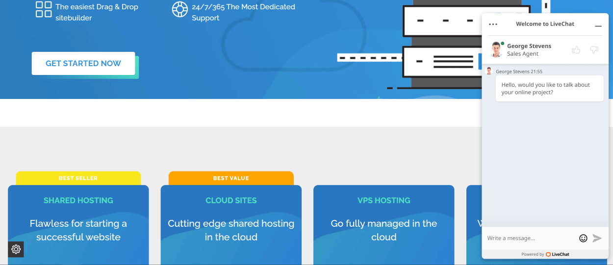The height and width of the screenshot is (265, 613).
Task: Rate the agent with thumbs up
Action: (x=576, y=49)
